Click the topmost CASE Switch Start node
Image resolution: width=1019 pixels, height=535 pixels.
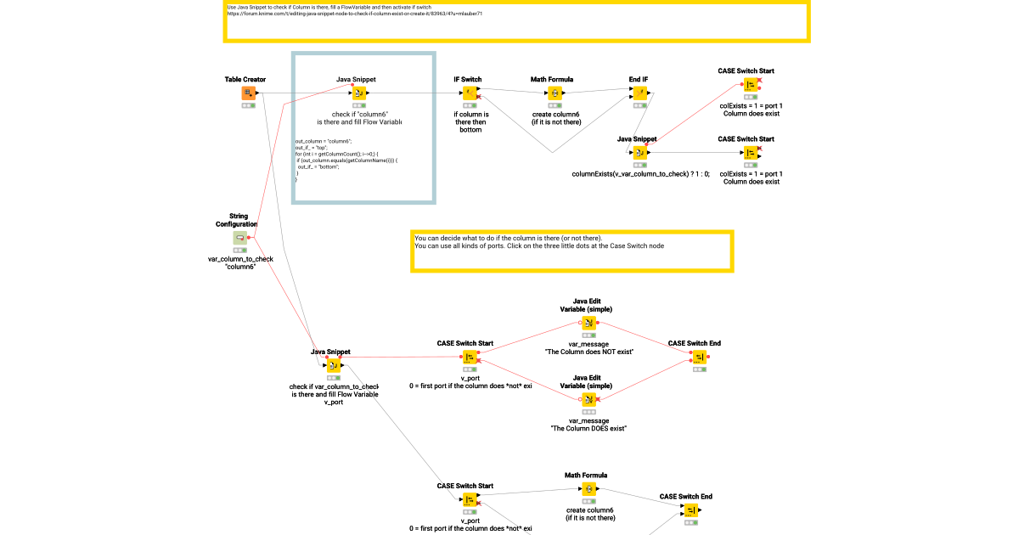click(751, 85)
